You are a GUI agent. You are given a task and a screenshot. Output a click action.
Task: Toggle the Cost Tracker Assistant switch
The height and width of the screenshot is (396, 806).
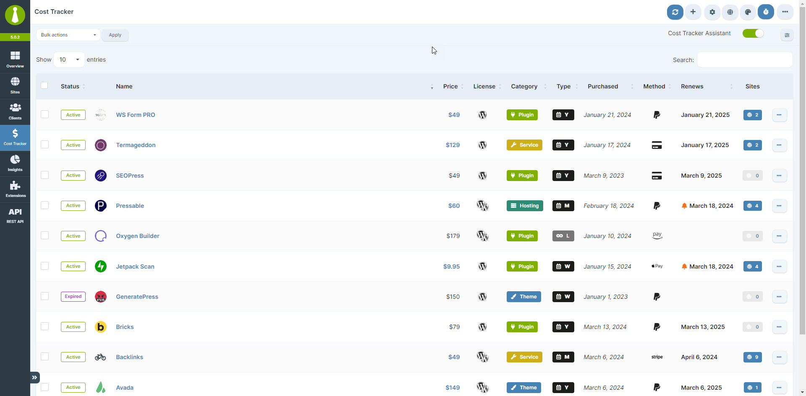point(753,34)
